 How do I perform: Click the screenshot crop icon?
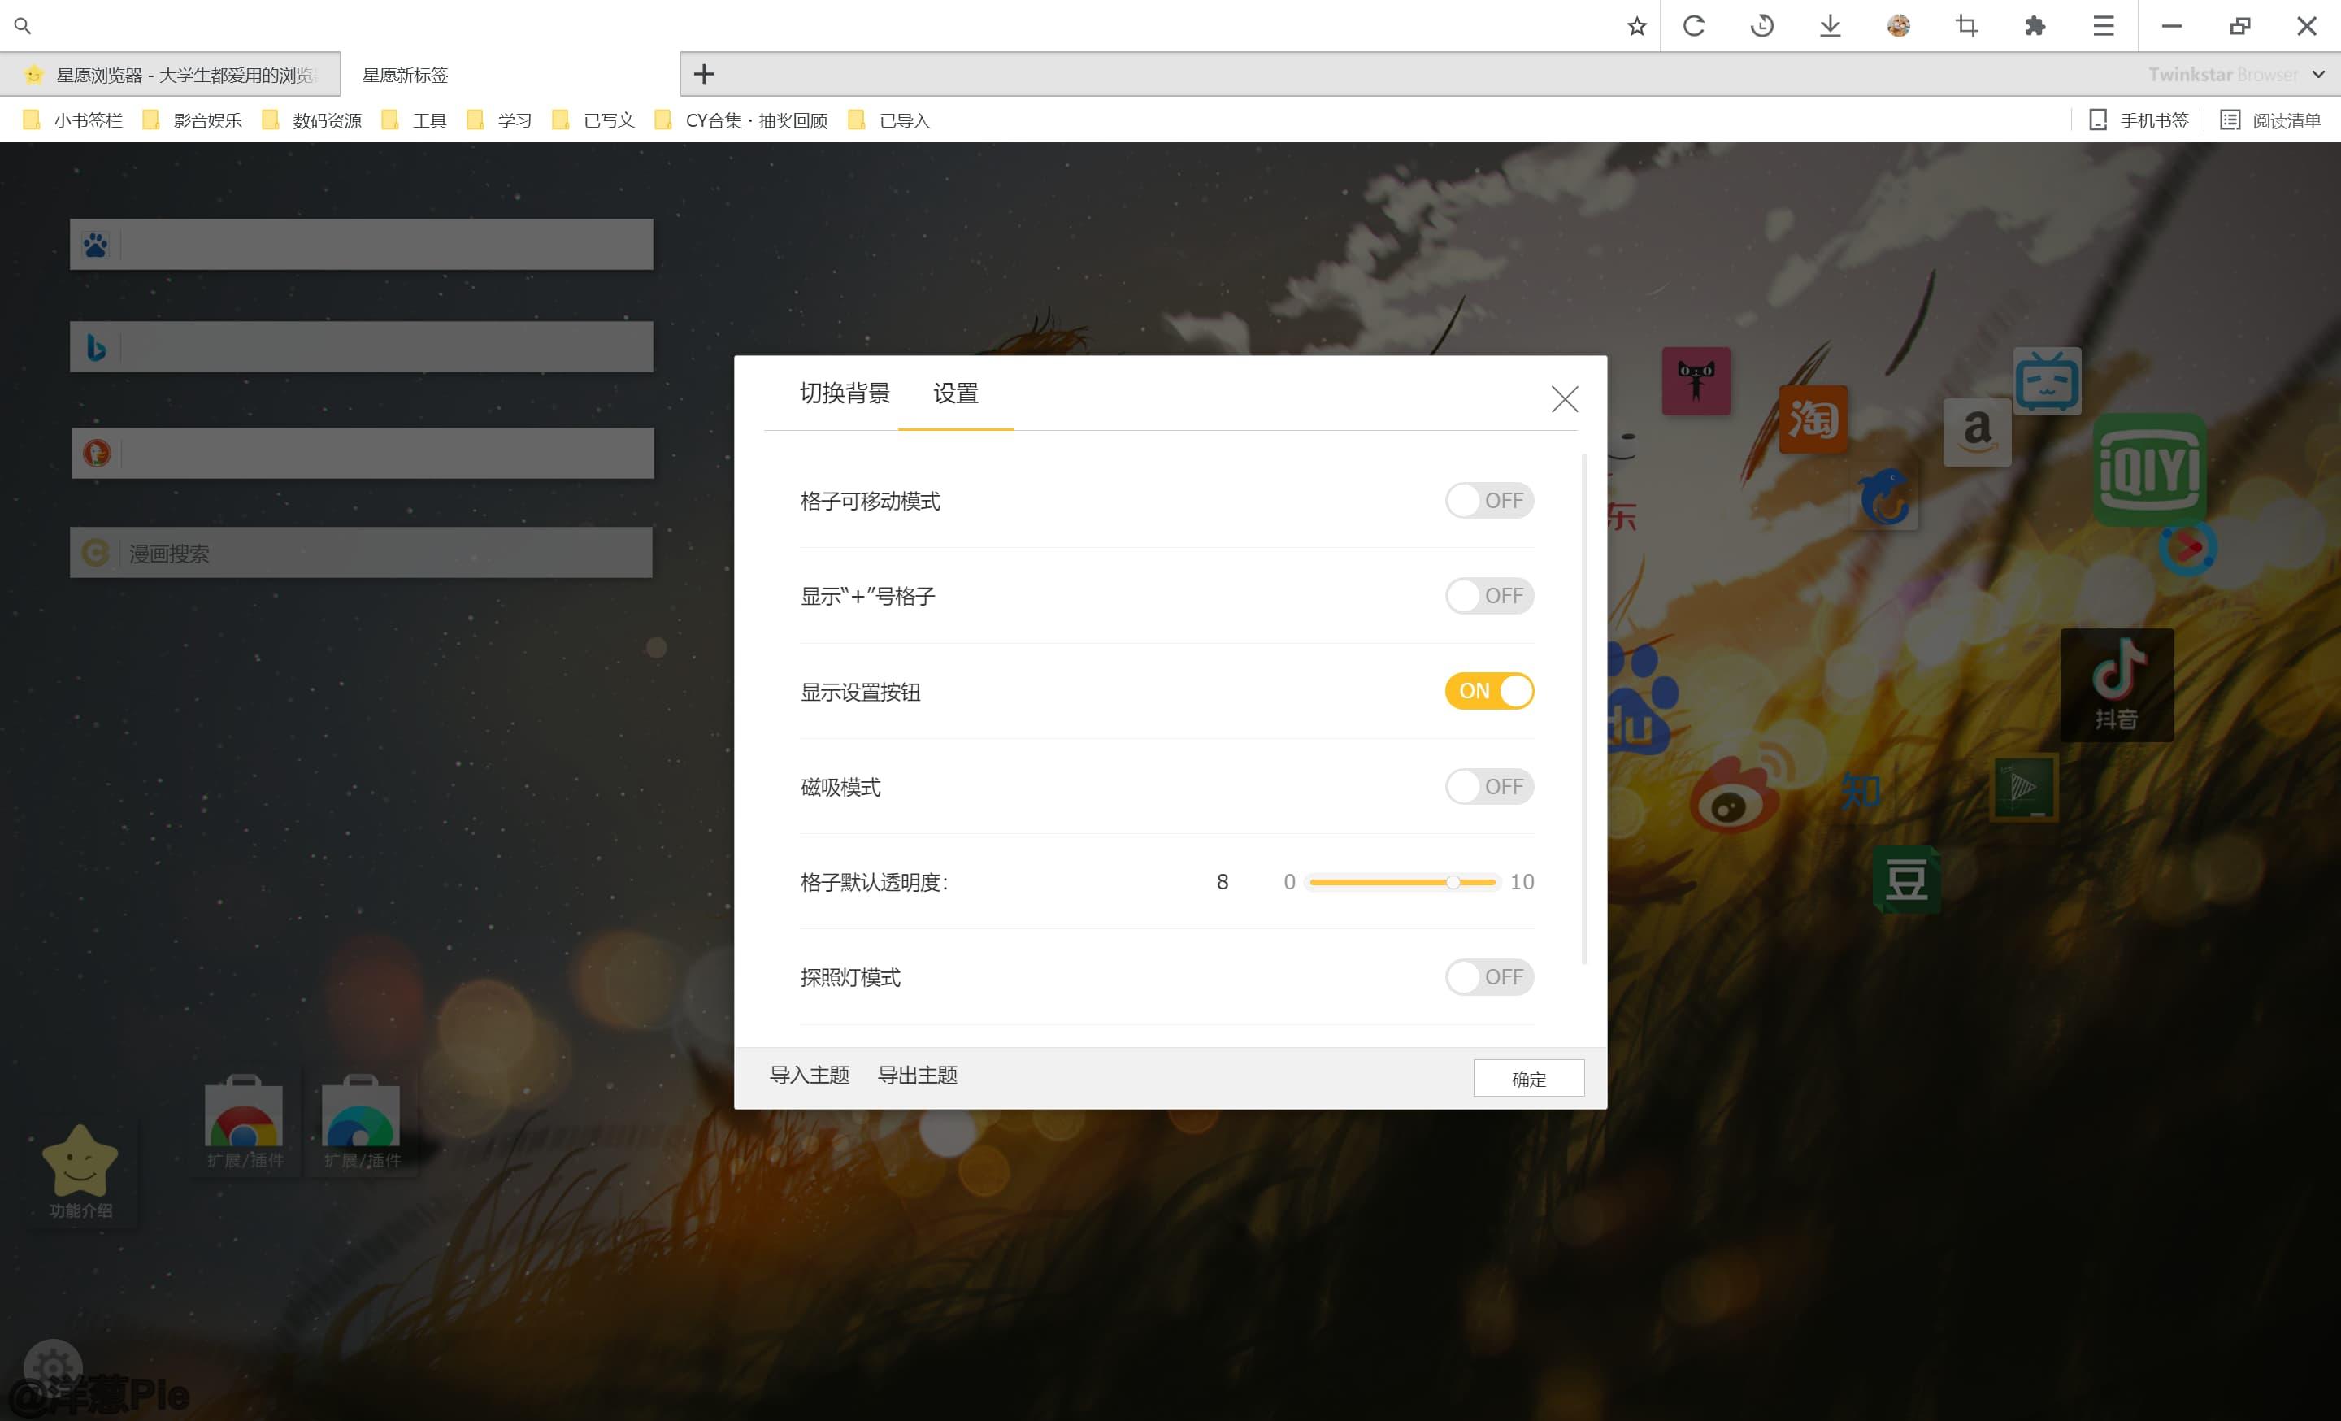[x=1966, y=27]
